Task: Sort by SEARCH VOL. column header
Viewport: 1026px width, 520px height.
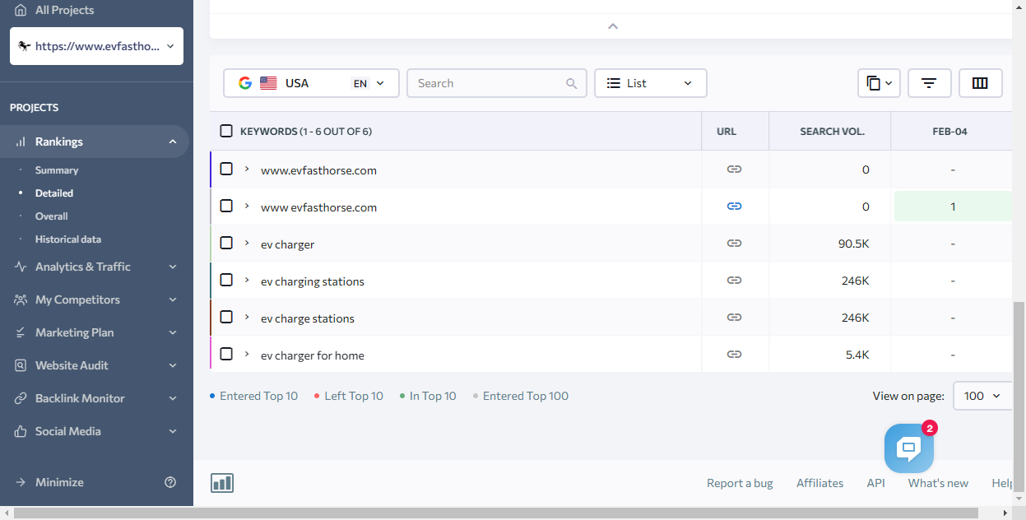Action: pyautogui.click(x=832, y=131)
